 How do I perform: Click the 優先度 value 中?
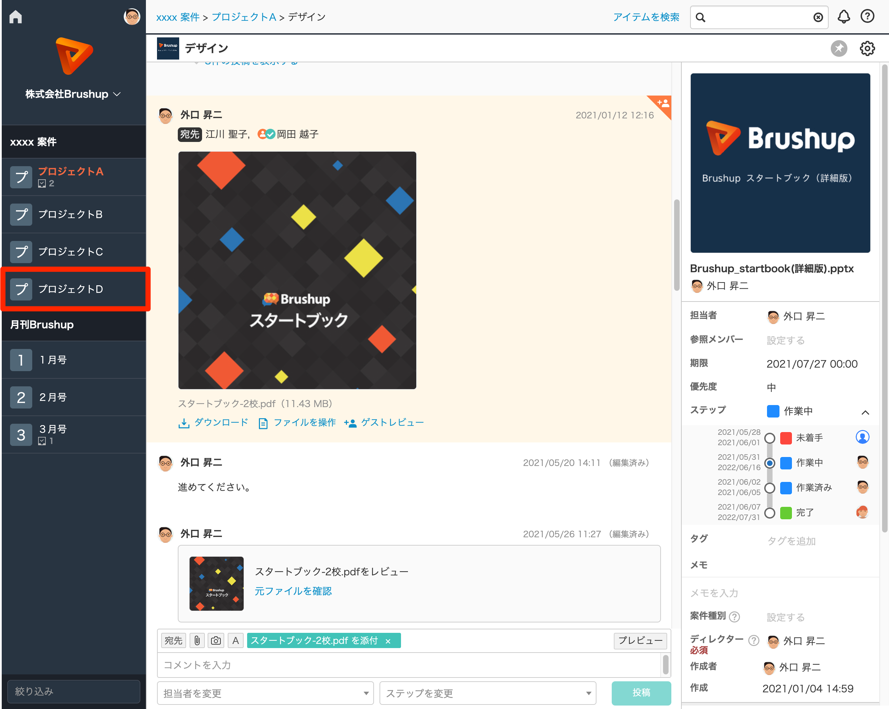(x=771, y=387)
